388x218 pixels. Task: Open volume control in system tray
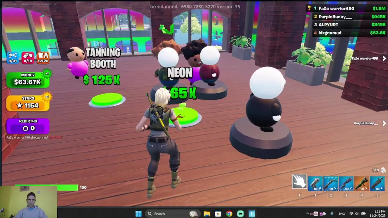pos(357,214)
